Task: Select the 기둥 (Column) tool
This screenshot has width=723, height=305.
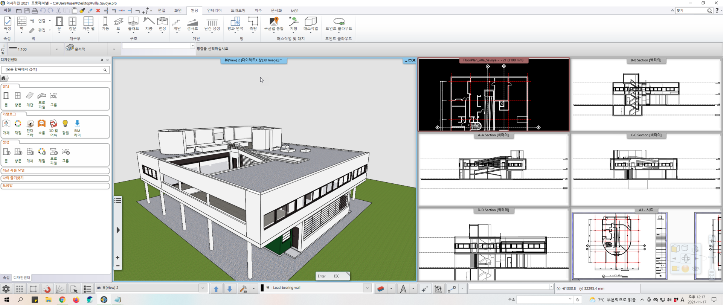Action: (x=105, y=24)
